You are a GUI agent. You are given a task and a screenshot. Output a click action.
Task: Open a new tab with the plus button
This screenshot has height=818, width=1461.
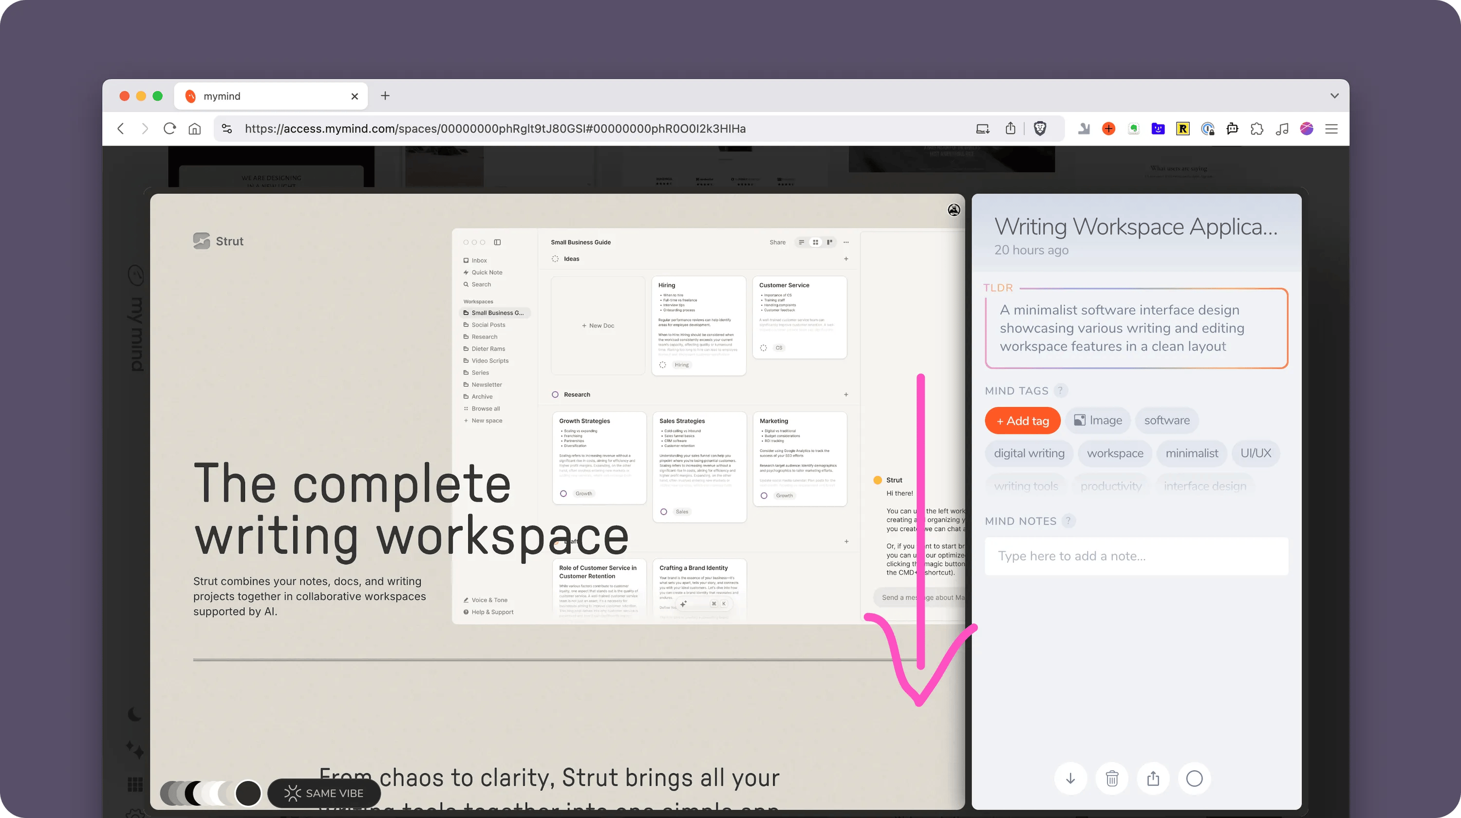coord(385,96)
